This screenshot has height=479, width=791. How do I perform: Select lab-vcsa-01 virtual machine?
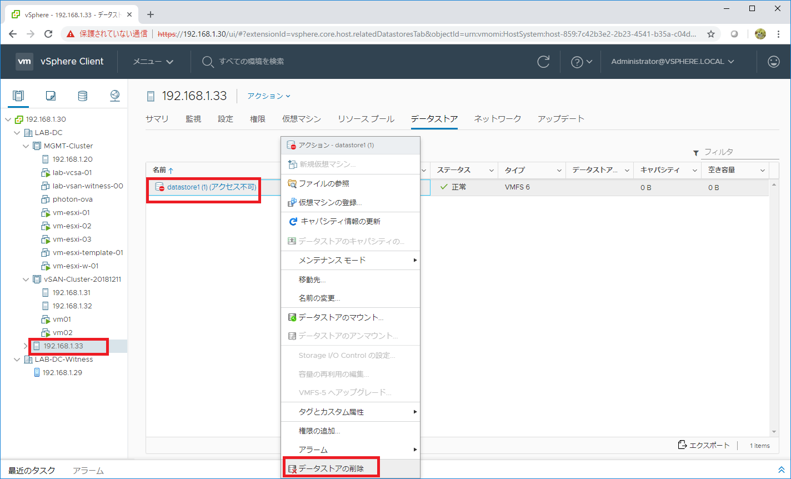pyautogui.click(x=72, y=172)
